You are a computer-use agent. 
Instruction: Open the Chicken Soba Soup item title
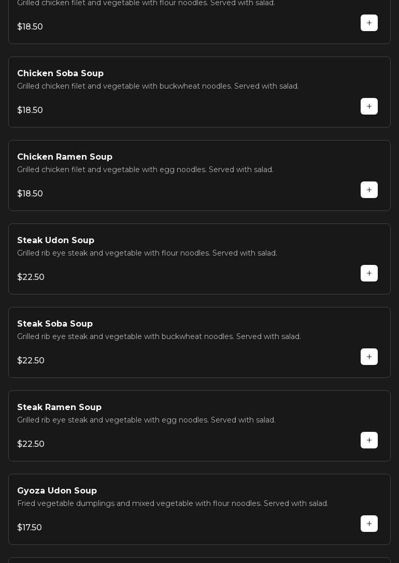pyautogui.click(x=60, y=74)
